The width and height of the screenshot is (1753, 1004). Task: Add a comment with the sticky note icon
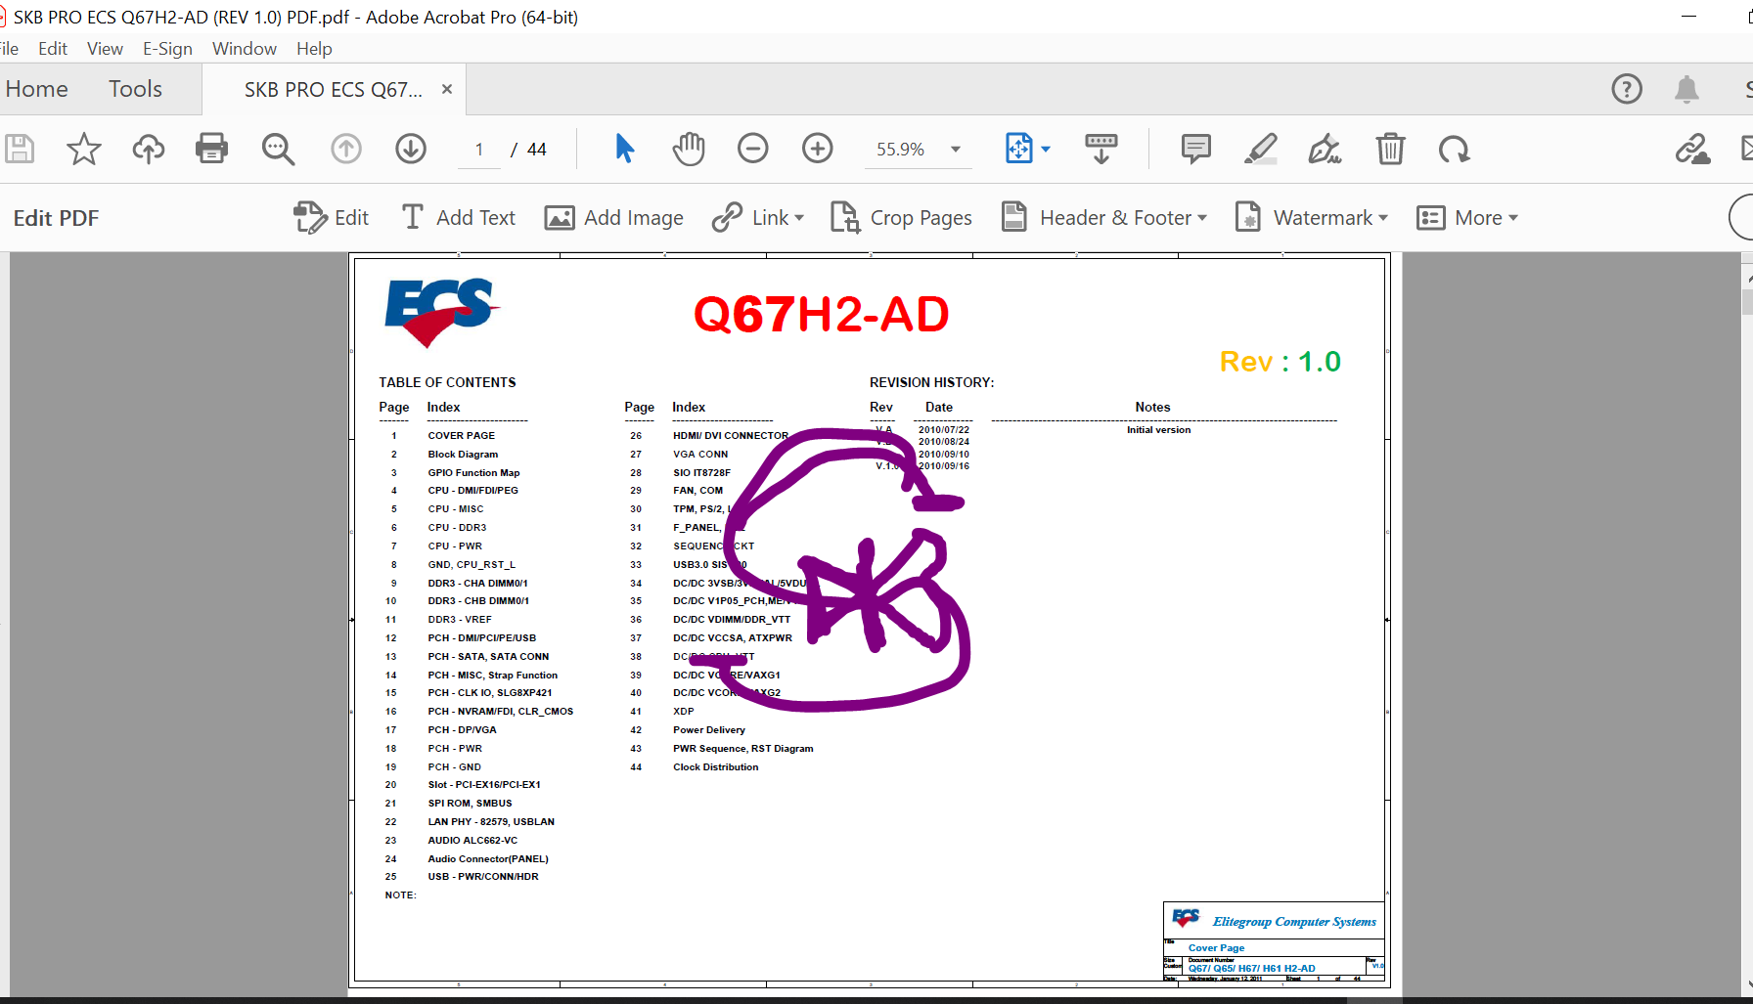tap(1195, 149)
